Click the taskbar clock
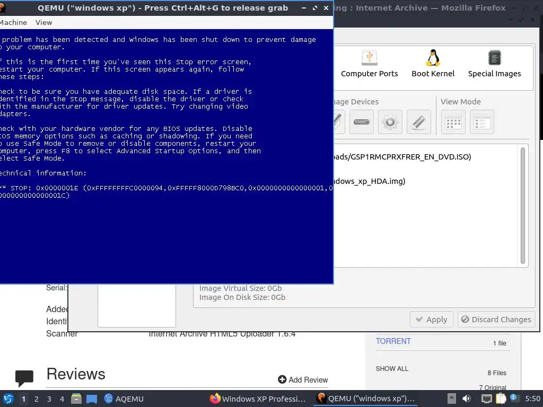 click(532, 399)
